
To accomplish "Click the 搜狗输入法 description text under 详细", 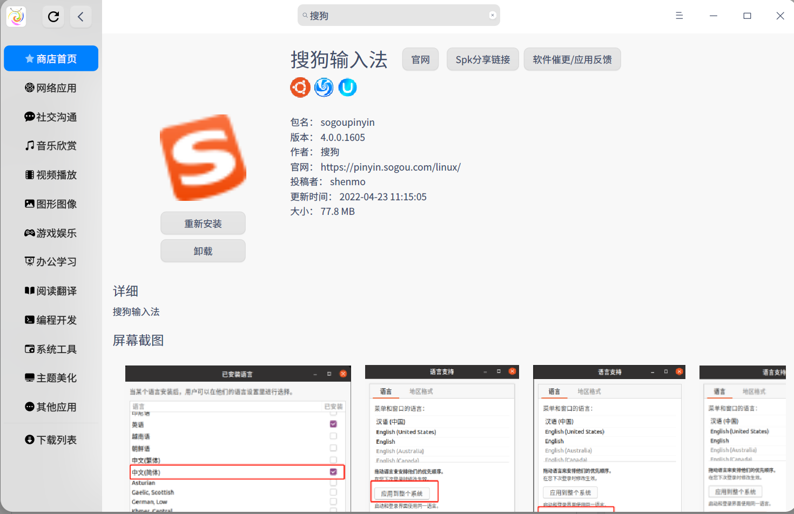I will (x=136, y=312).
